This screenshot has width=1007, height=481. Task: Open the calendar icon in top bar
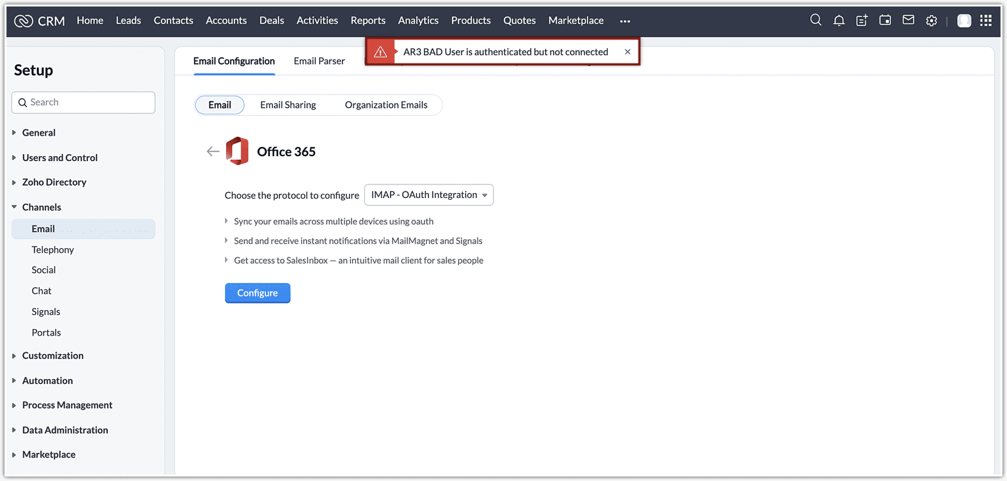pos(885,20)
